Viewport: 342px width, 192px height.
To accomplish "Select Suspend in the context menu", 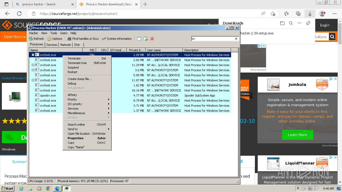I will click(87, 67).
